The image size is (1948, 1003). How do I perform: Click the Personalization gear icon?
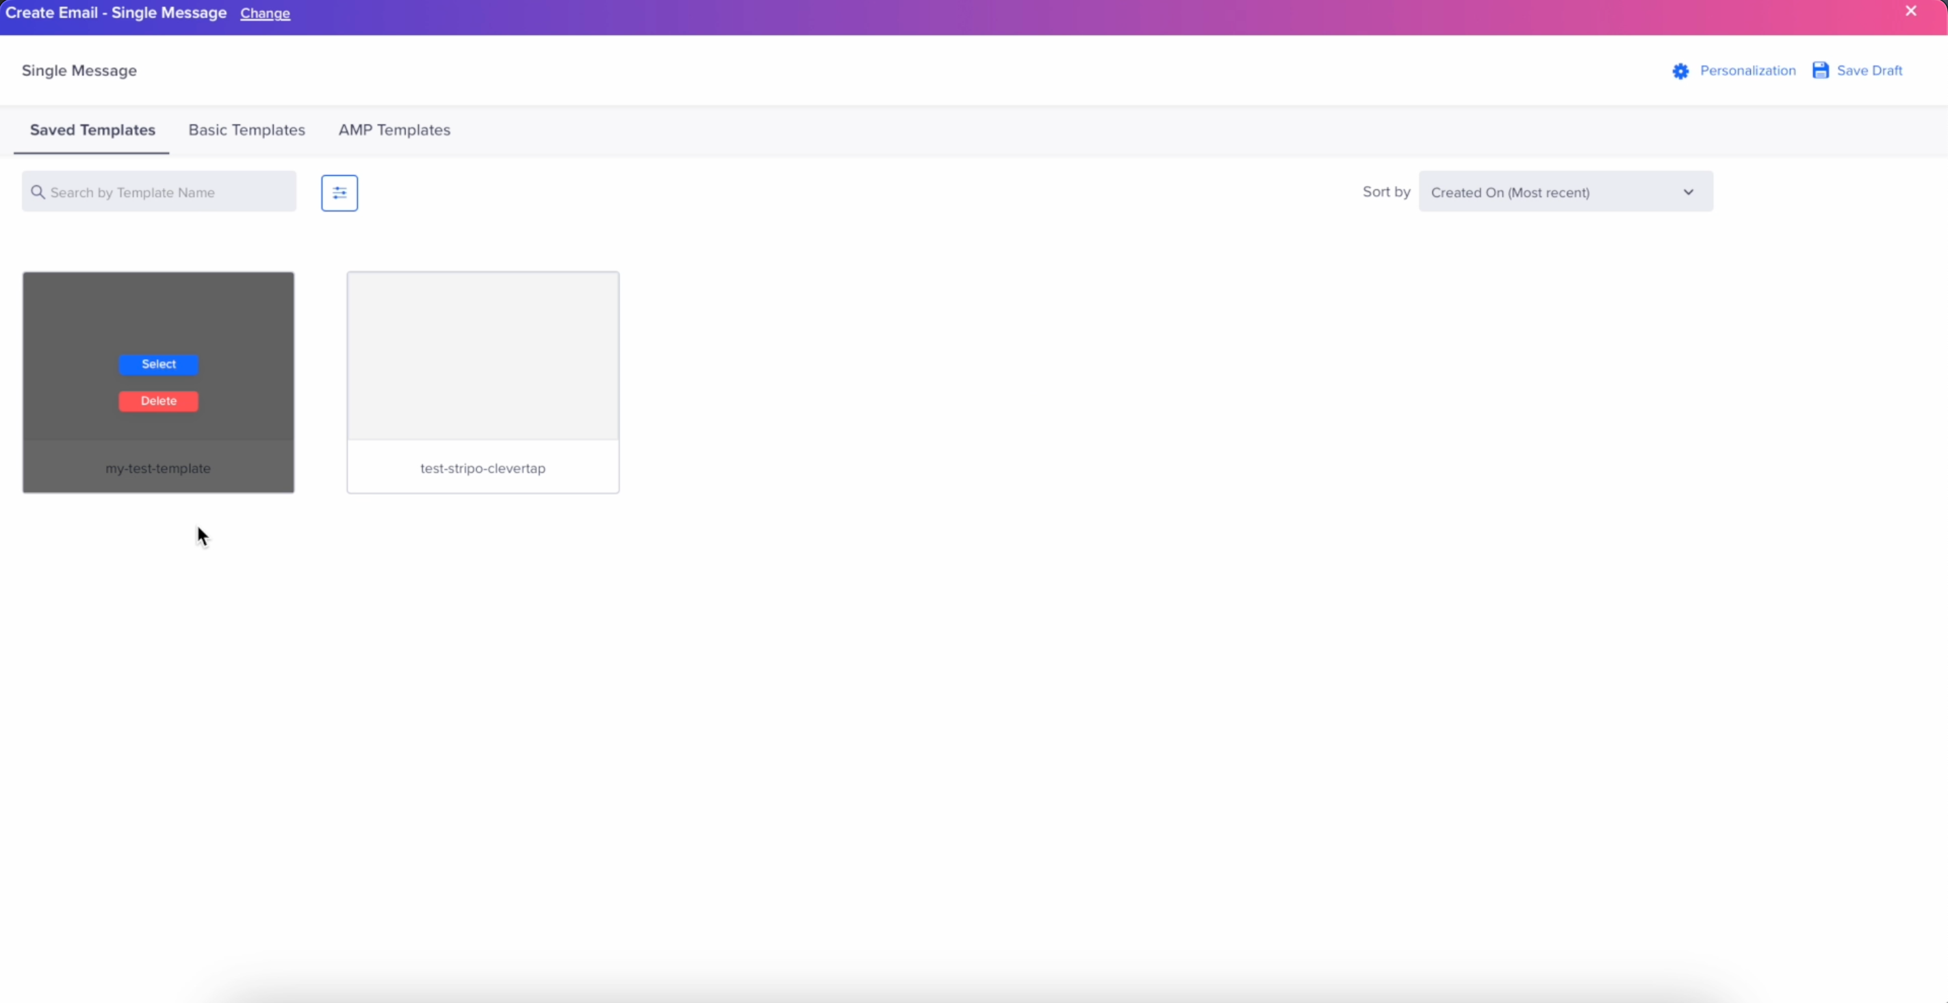(x=1680, y=71)
